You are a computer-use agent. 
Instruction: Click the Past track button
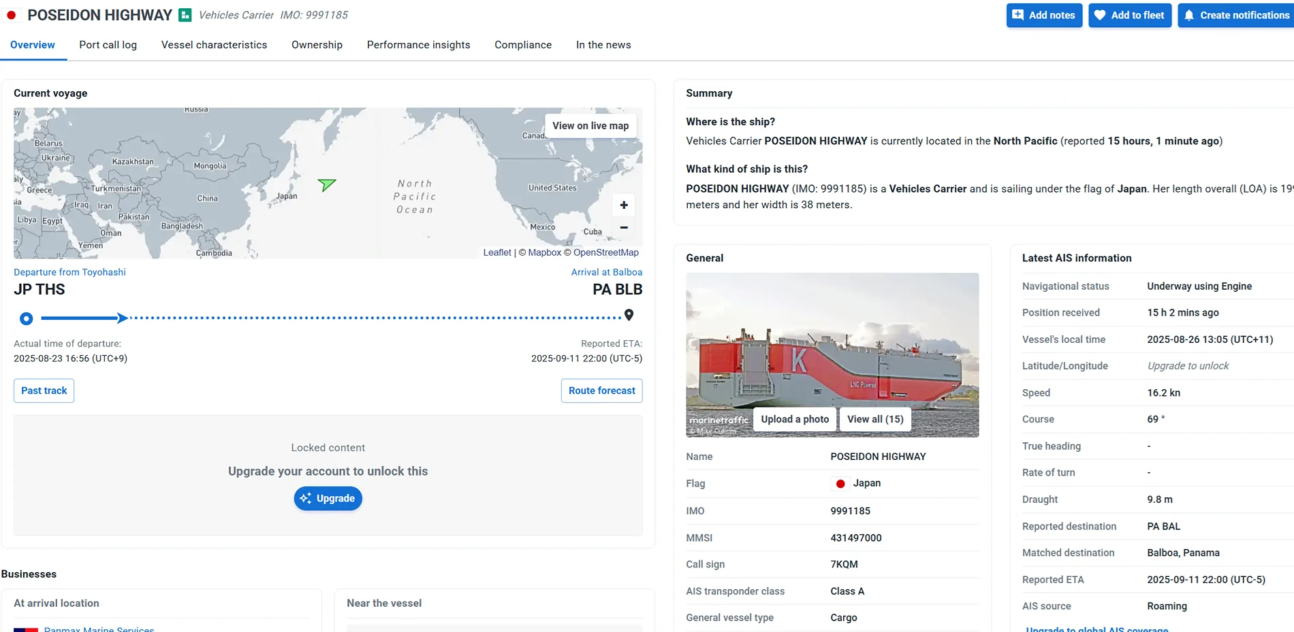click(x=44, y=390)
